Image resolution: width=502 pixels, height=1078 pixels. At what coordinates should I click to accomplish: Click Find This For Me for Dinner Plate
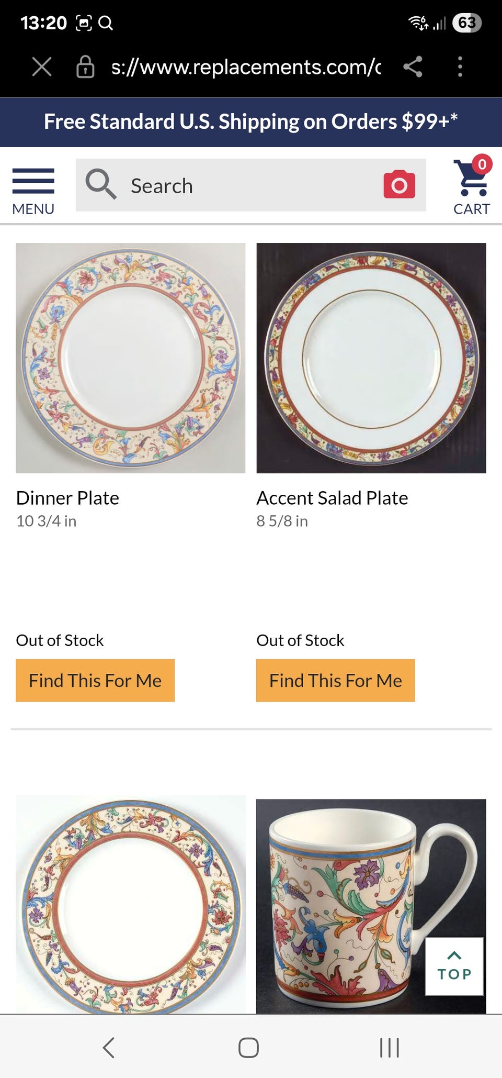click(x=95, y=680)
